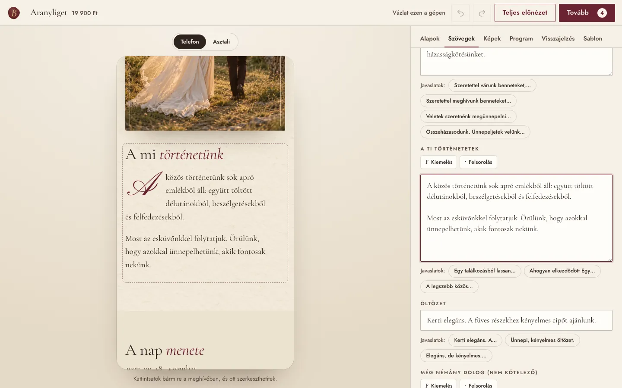622x388 pixels.
Task: Open the Visszajelzés tab
Action: click(558, 38)
